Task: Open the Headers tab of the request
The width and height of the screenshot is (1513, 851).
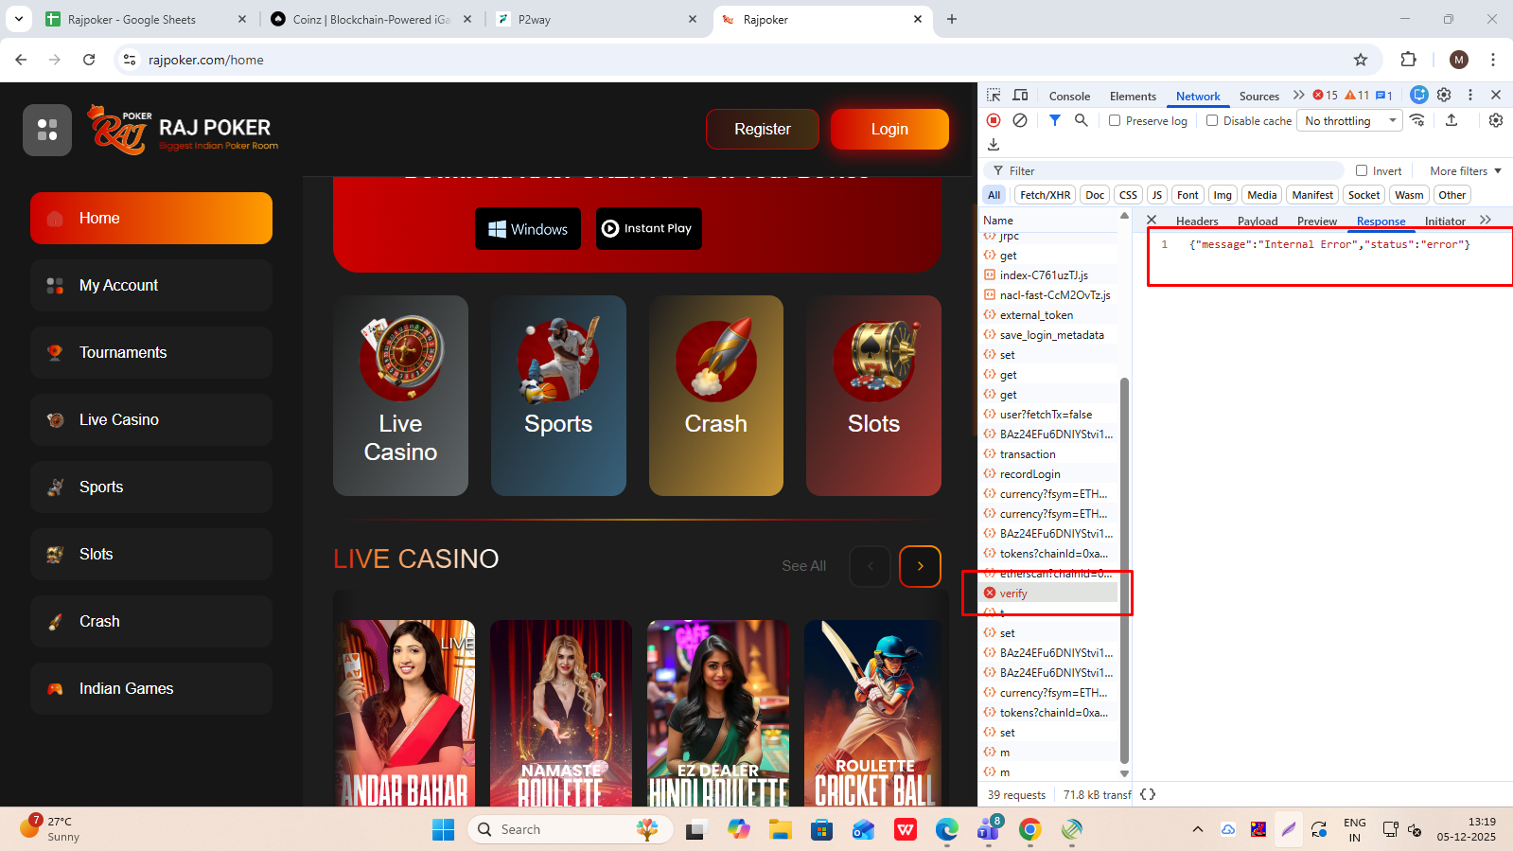Action: click(x=1197, y=222)
